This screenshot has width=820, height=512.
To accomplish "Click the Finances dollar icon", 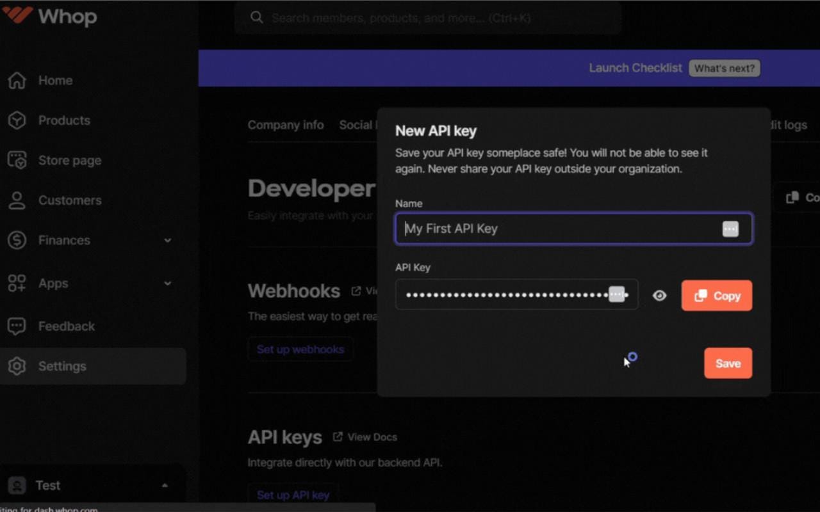I will (17, 240).
